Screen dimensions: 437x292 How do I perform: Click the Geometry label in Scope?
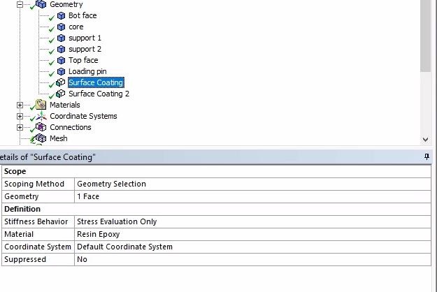(38, 196)
